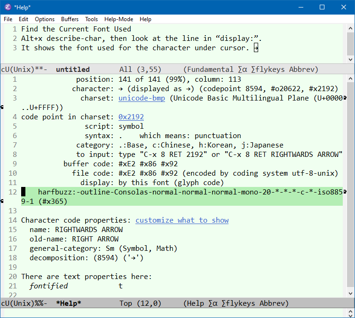This screenshot has height=318, width=355.
Task: Open the customize what to show link
Action: click(x=182, y=220)
